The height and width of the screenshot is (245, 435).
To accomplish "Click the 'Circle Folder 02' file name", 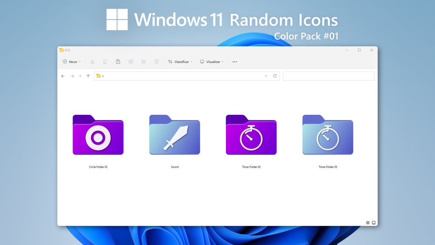I will 98,167.
